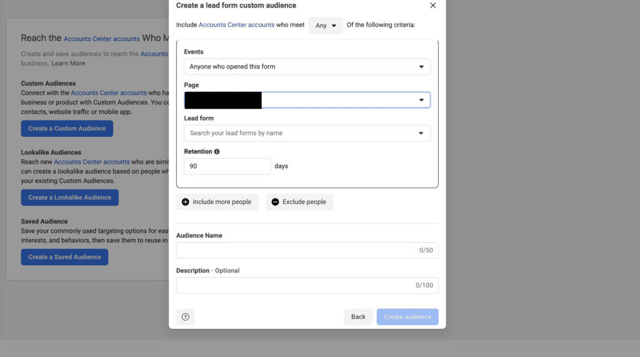
Task: Click Create a Saved Audience button
Action: point(64,257)
